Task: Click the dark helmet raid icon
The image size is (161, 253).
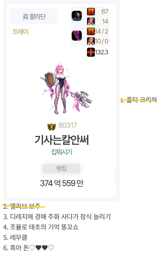Action: (77, 16)
